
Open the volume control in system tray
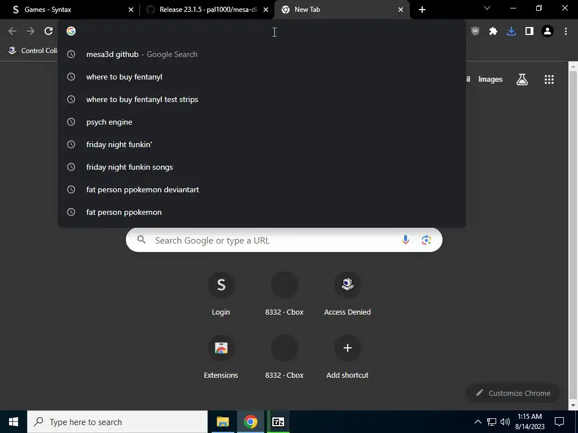(505, 422)
